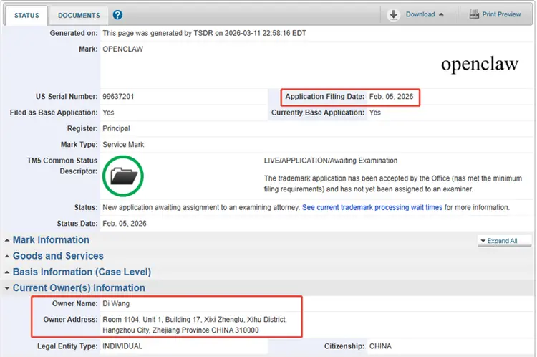Switch to the DOCUMENTS tab
This screenshot has width=537, height=357.
(x=79, y=15)
